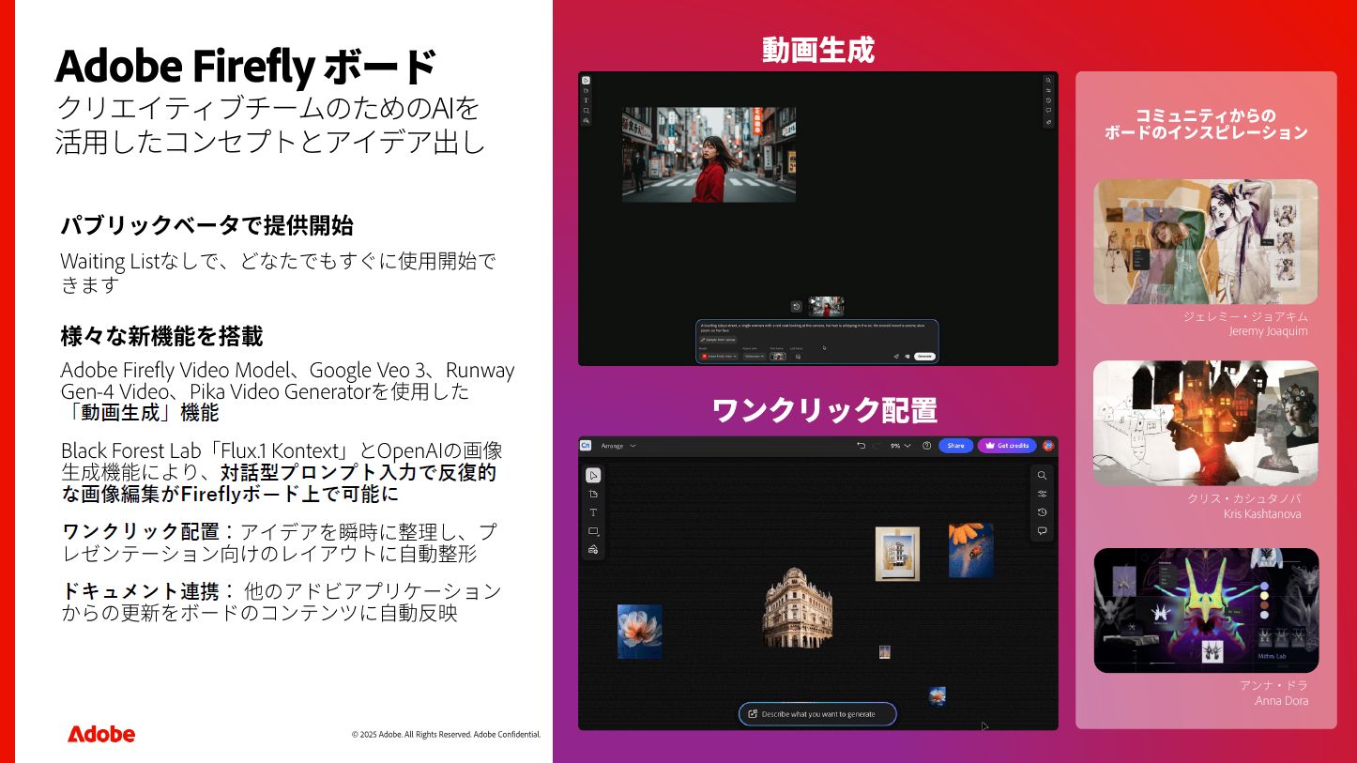Image resolution: width=1357 pixels, height=763 pixels.
Task: Open the aspect ratio dropdown in the prompt bar
Action: click(x=755, y=355)
